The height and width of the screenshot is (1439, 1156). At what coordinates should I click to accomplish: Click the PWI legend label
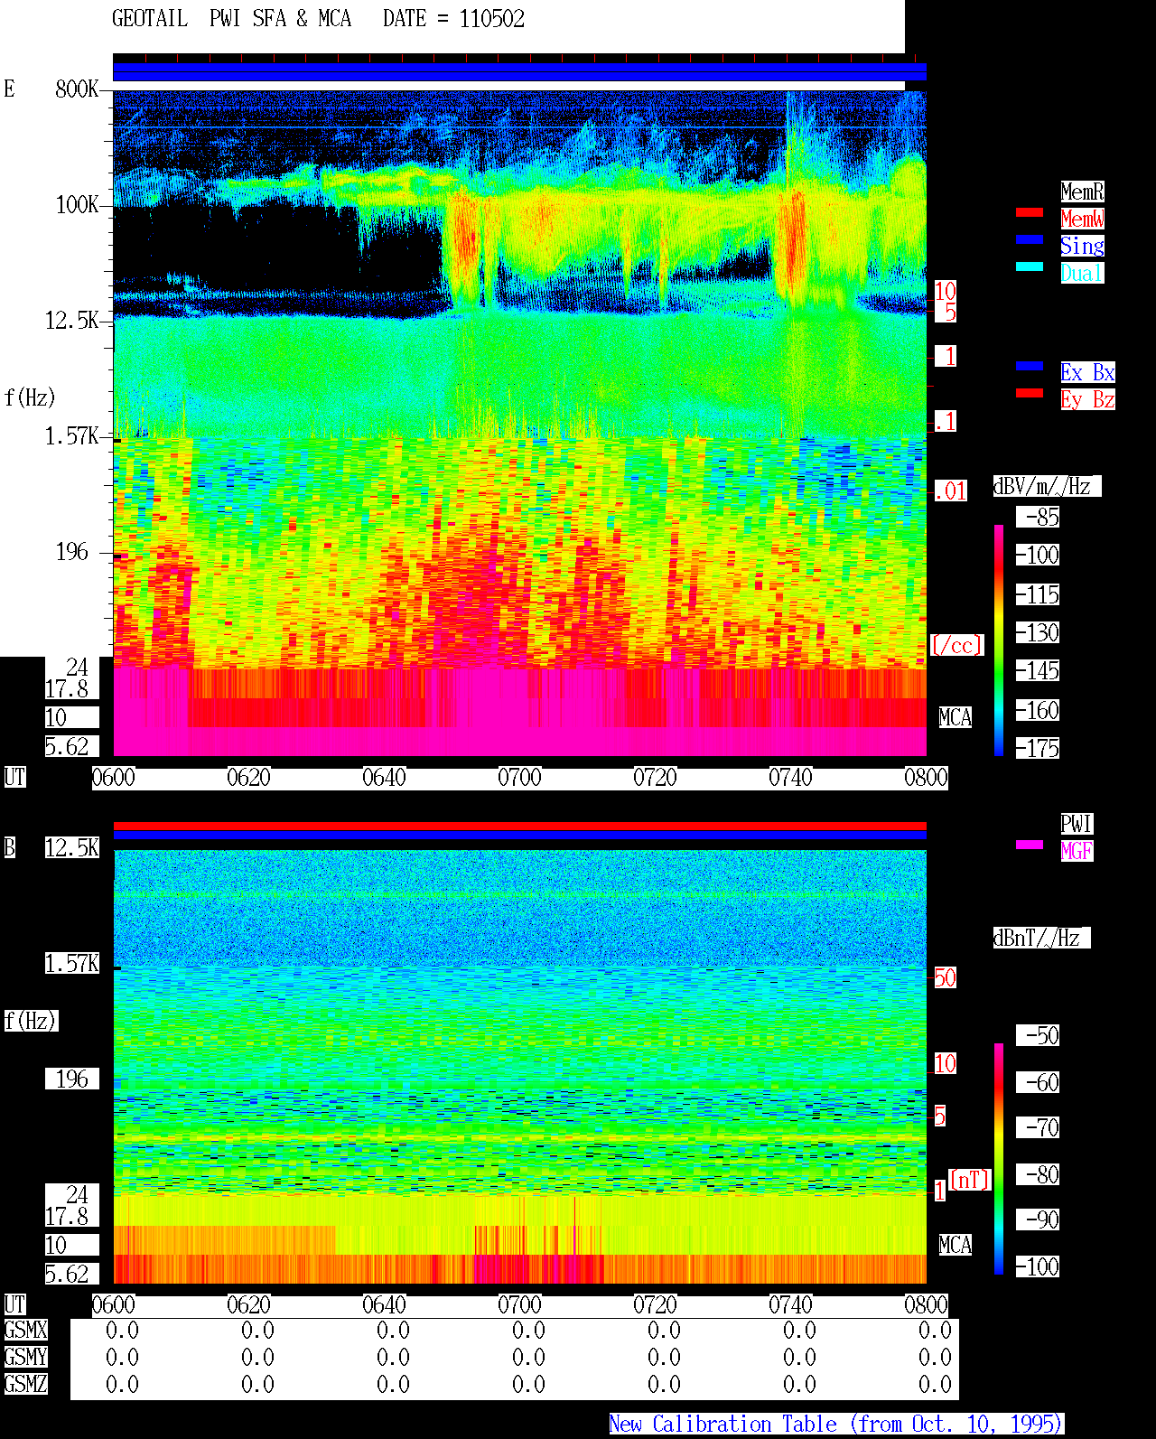(x=1077, y=824)
